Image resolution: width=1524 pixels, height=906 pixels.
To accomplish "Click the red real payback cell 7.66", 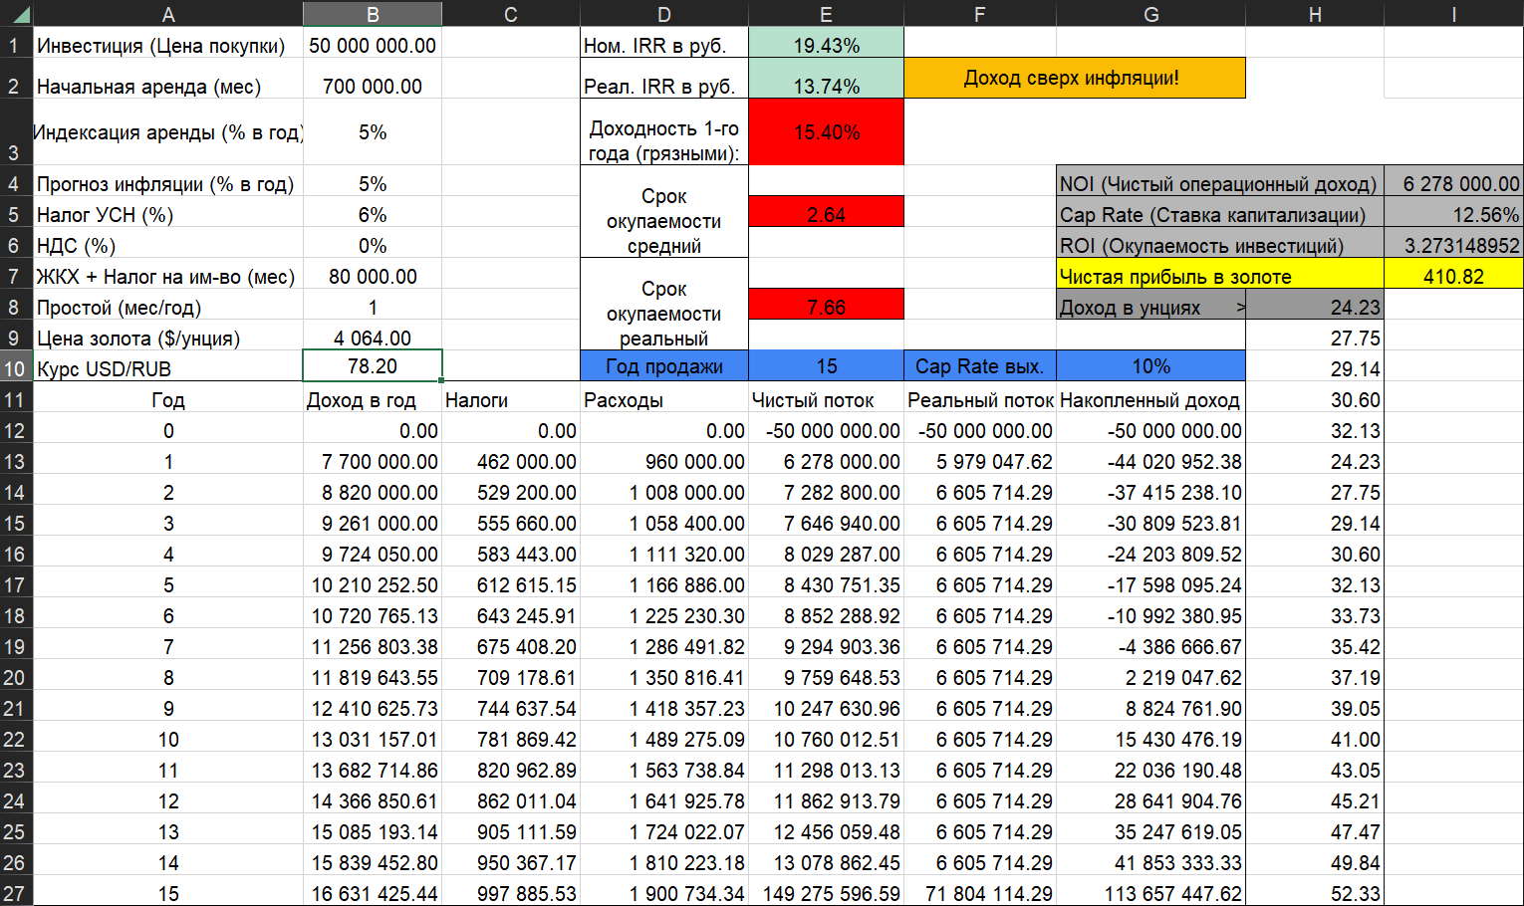I will click(826, 307).
